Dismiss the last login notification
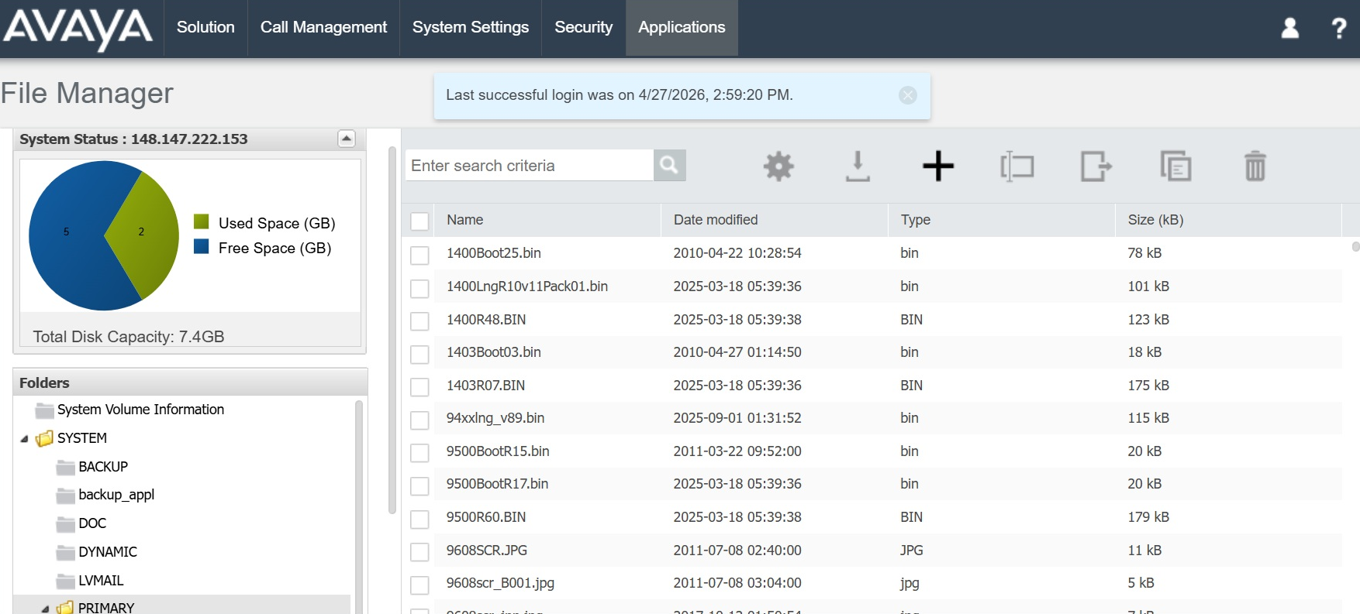Image resolution: width=1360 pixels, height=614 pixels. [908, 95]
